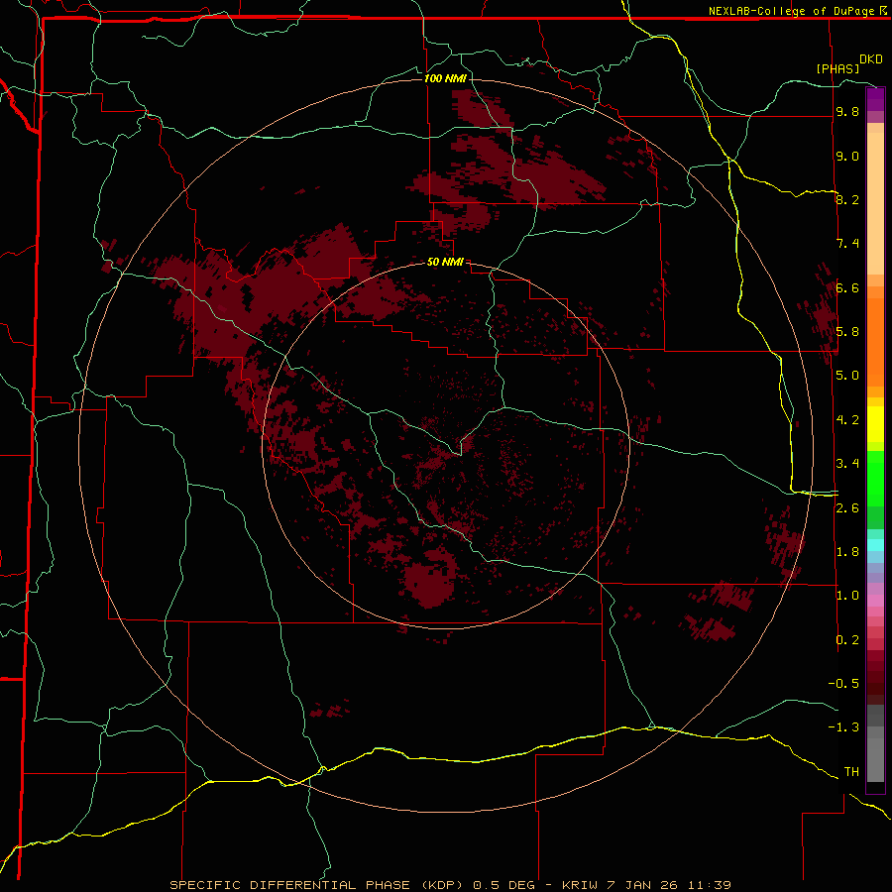Click the product title caption at bottom
Image resolution: width=892 pixels, height=892 pixels.
[x=451, y=885]
